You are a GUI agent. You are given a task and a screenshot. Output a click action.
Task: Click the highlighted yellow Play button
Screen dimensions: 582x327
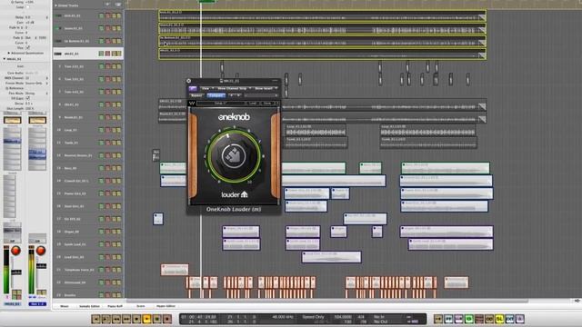[x=146, y=319]
